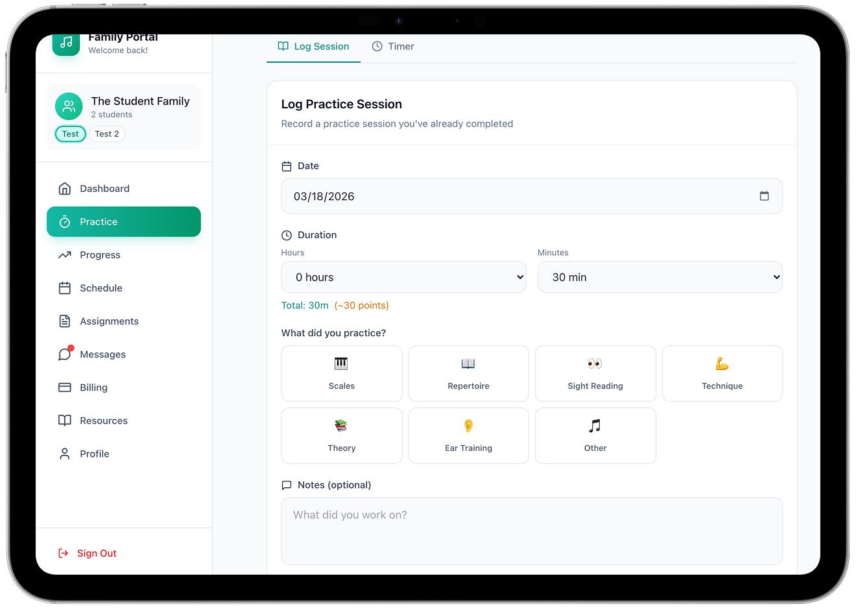Screen dimensions: 856x609
Task: Select the Test student chip
Action: pos(71,134)
